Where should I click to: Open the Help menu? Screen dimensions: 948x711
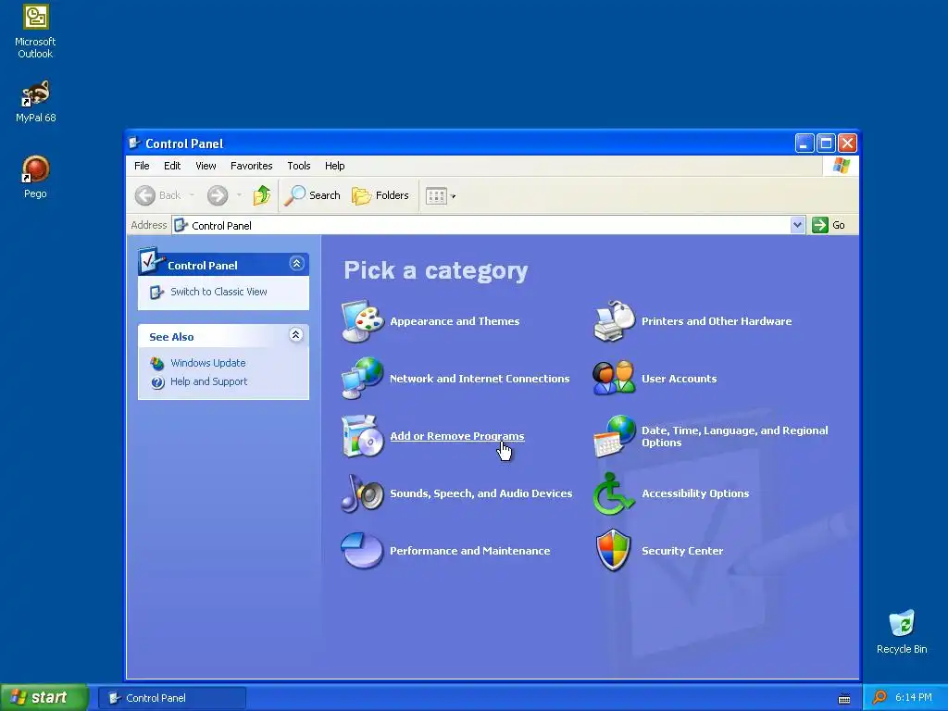(334, 166)
